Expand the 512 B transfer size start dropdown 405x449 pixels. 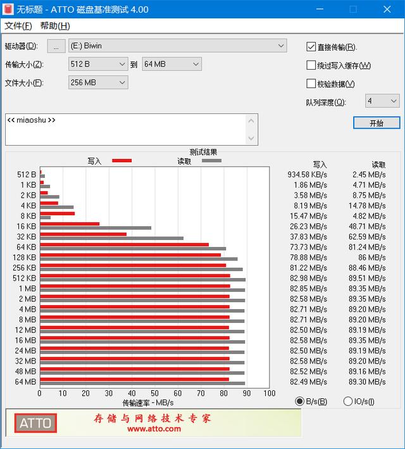click(x=98, y=64)
